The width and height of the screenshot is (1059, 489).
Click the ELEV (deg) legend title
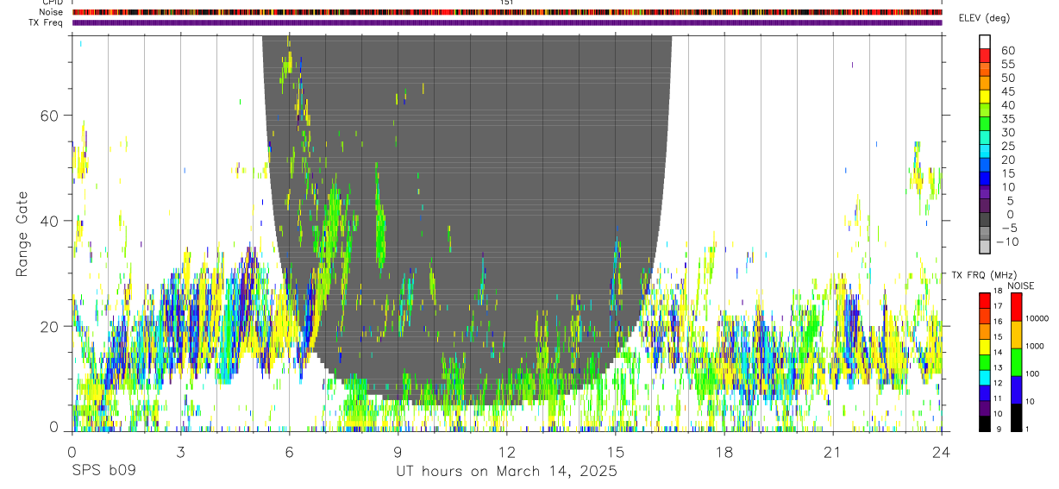[984, 18]
